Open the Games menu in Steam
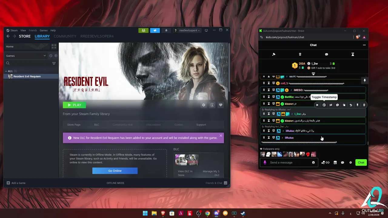Image resolution: width=388 pixels, height=218 pixels. [44, 30]
